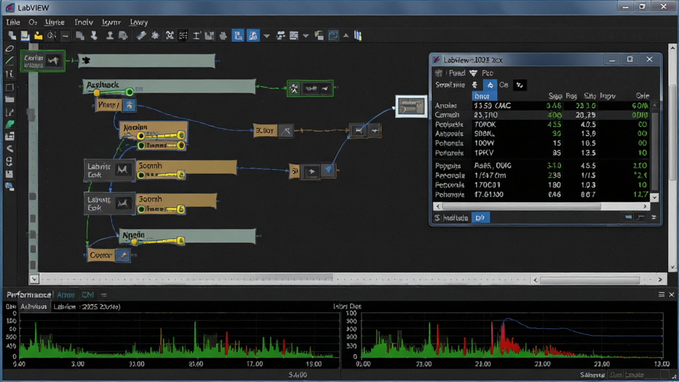Image resolution: width=679 pixels, height=382 pixels.
Task: Click the pencil icon on Ooorar node
Action: 123,255
